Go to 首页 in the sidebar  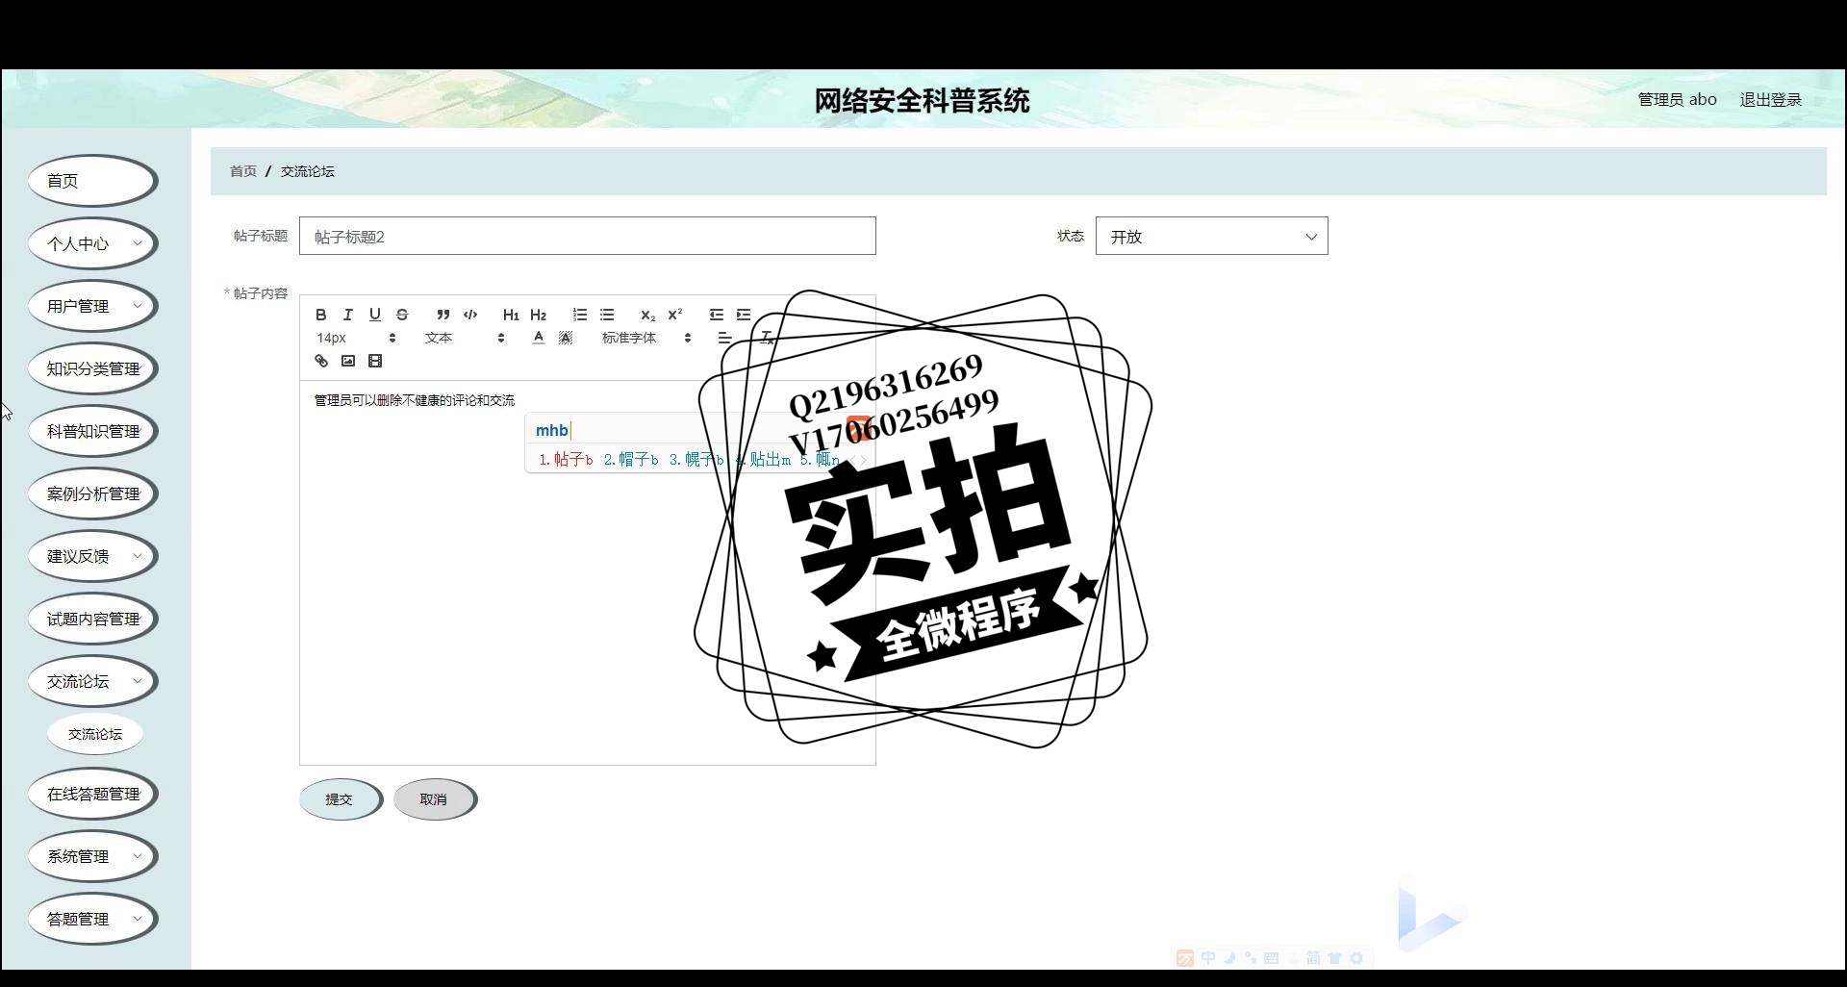(92, 181)
